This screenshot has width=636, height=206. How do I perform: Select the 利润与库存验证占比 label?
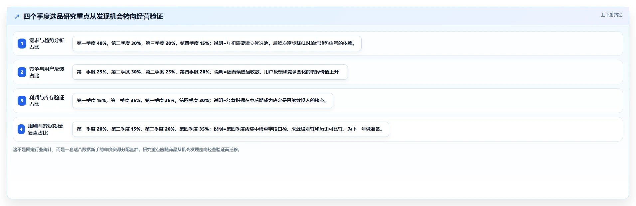(47, 101)
